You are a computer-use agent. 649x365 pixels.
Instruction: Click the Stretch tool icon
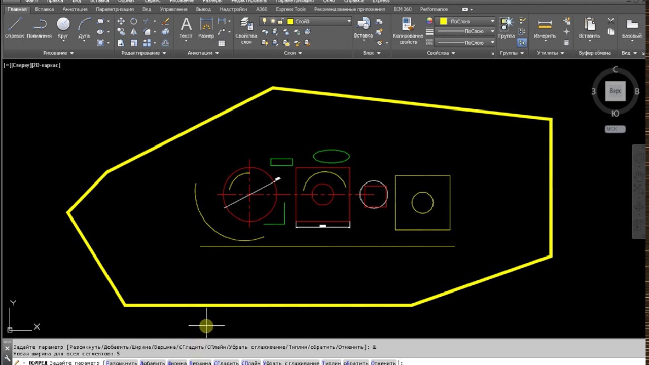tap(121, 43)
